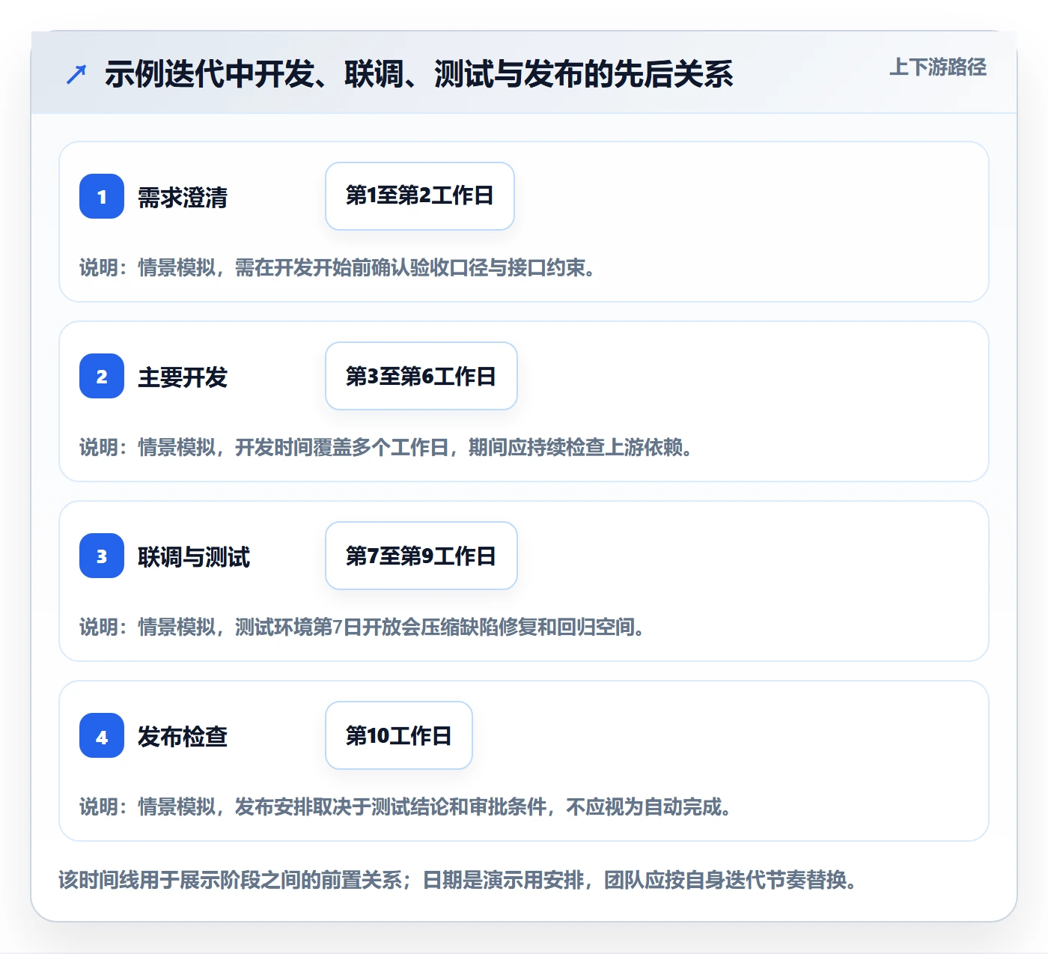Click the 第1至第2工作日 date chip

click(x=420, y=196)
